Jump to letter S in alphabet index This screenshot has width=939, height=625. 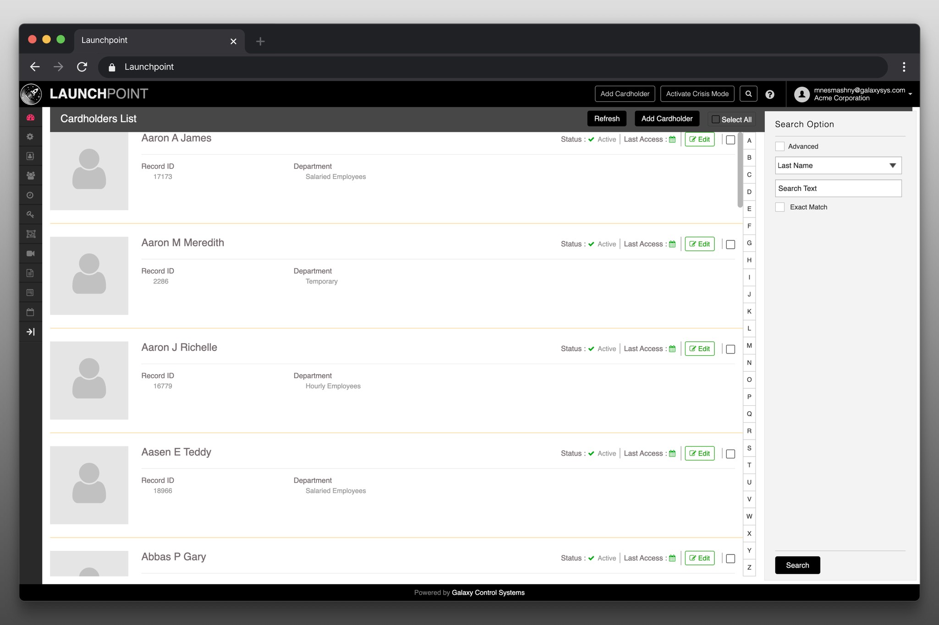pos(749,448)
